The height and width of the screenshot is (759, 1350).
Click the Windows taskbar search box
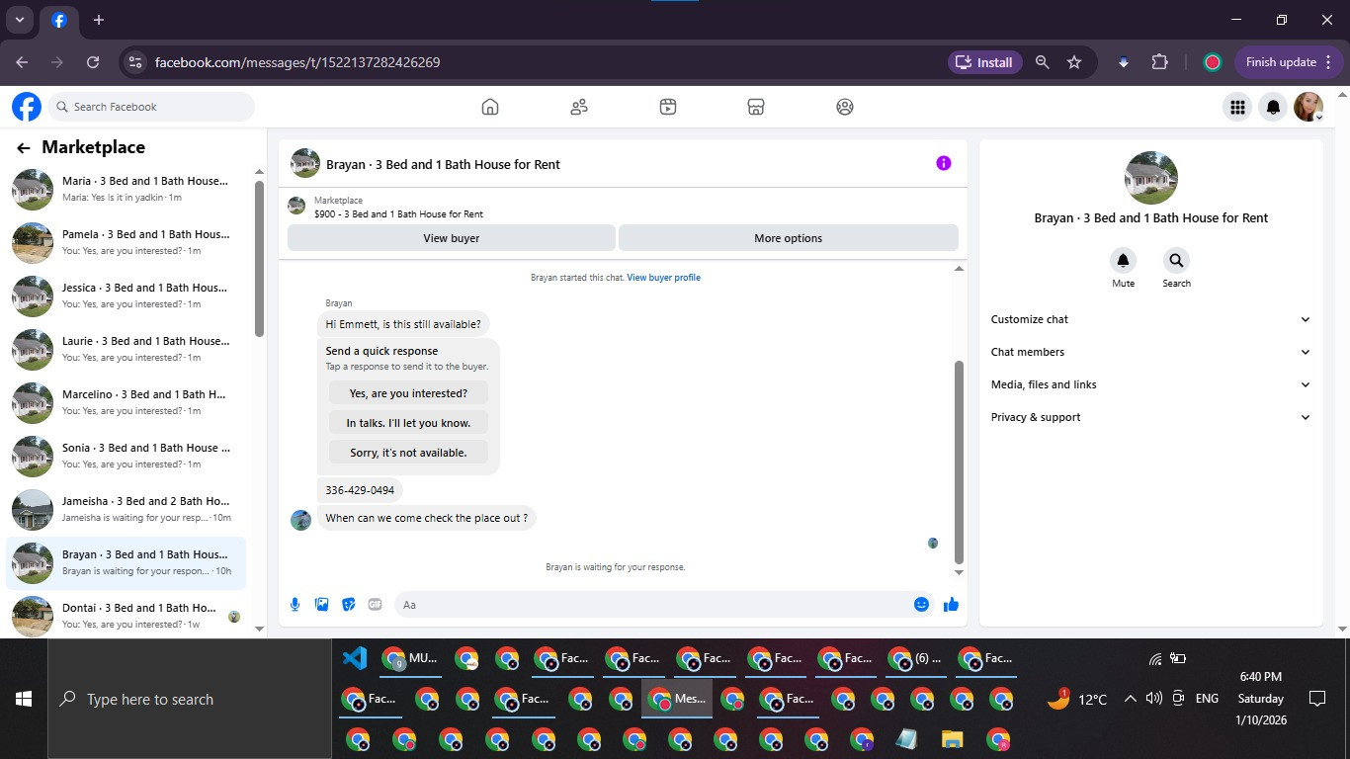coord(190,699)
